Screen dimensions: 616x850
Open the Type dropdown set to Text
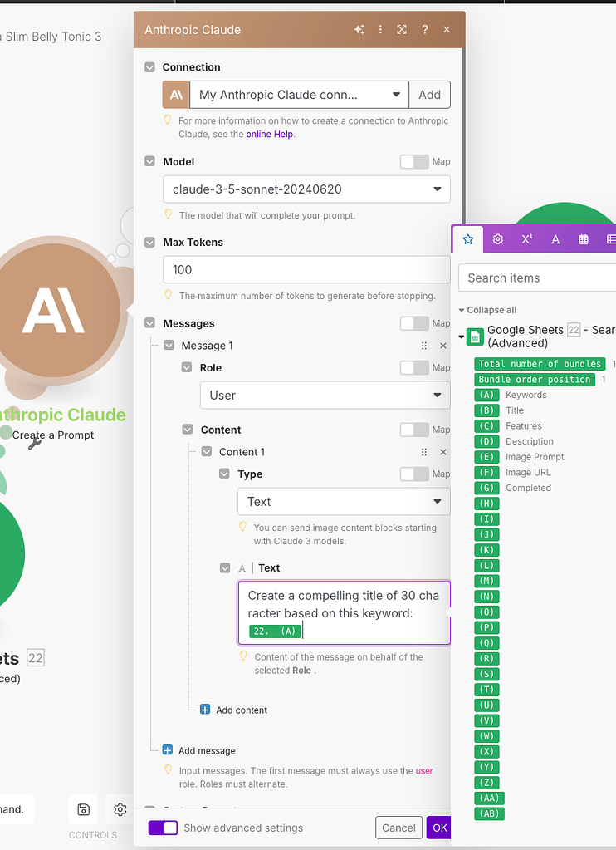[344, 501]
